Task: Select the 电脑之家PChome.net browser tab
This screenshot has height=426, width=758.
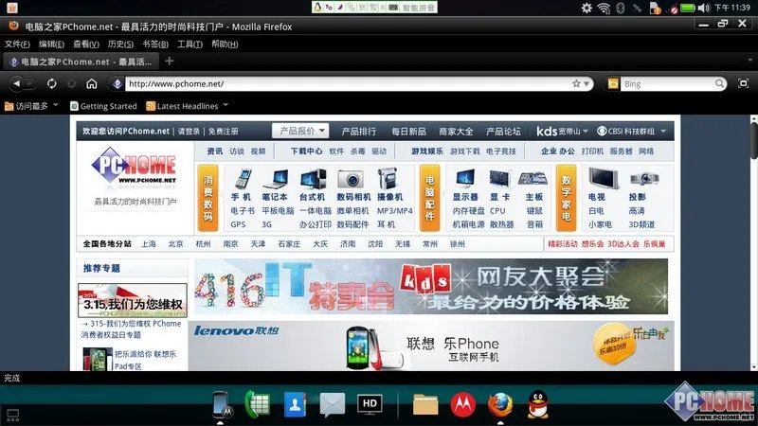Action: 81,62
